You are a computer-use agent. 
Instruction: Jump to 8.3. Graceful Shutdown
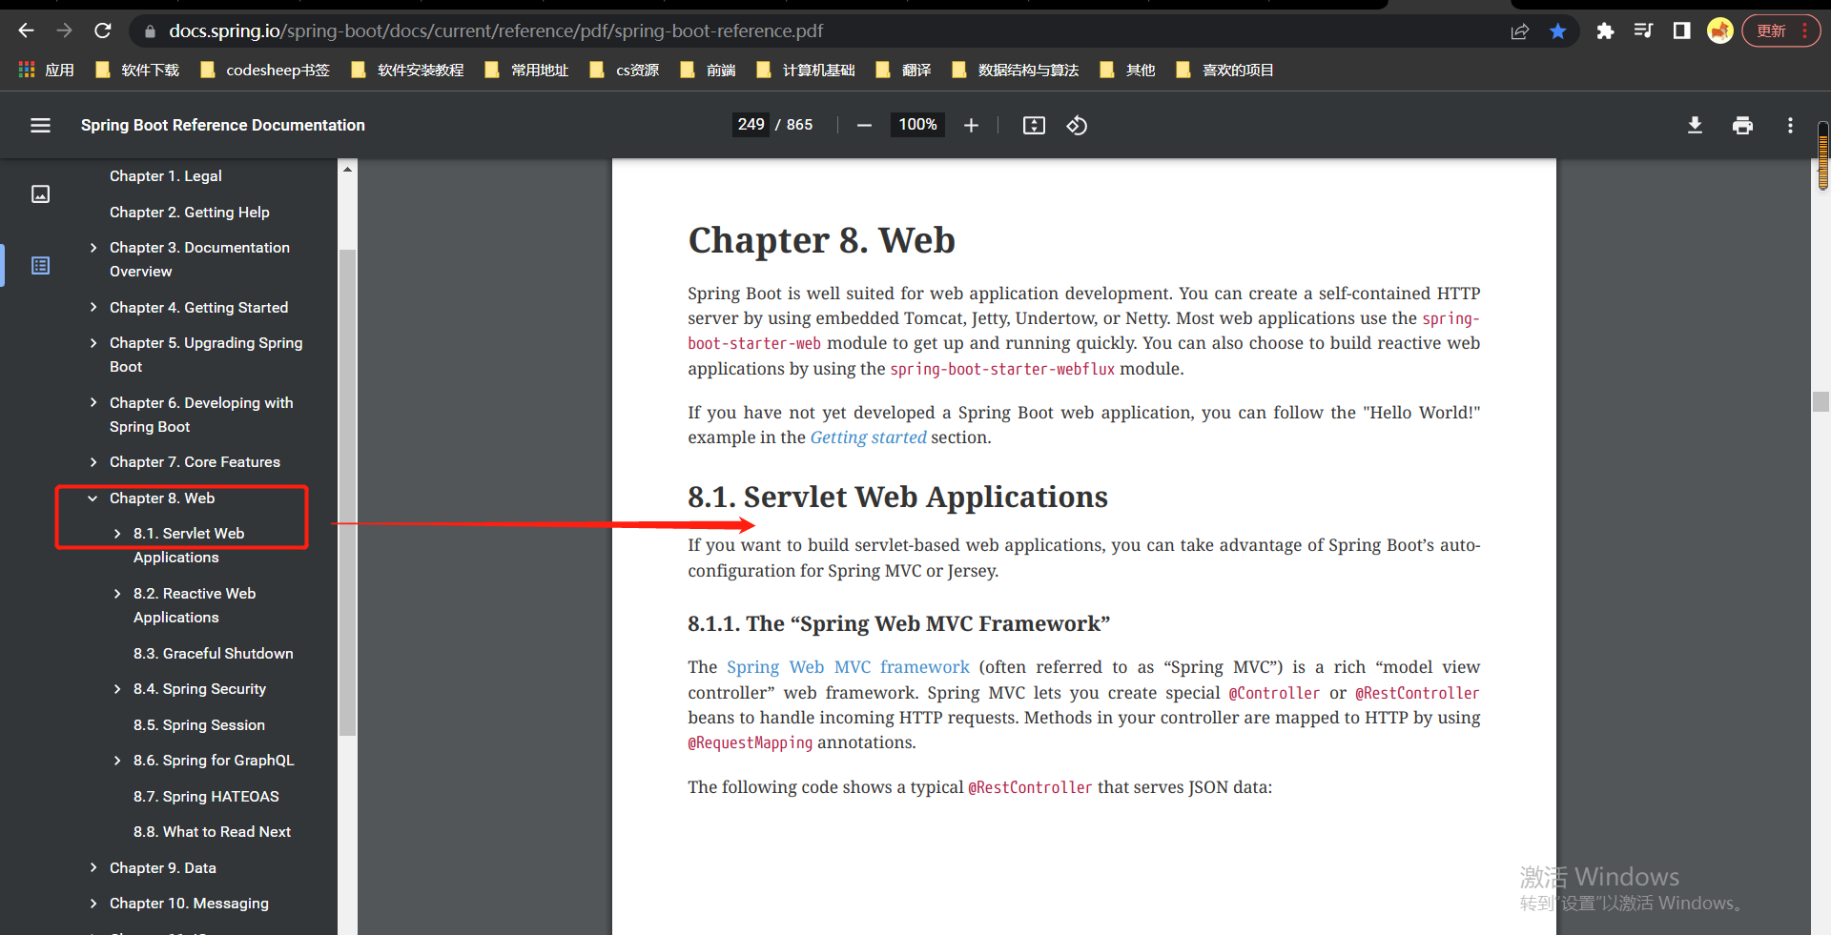coord(214,654)
